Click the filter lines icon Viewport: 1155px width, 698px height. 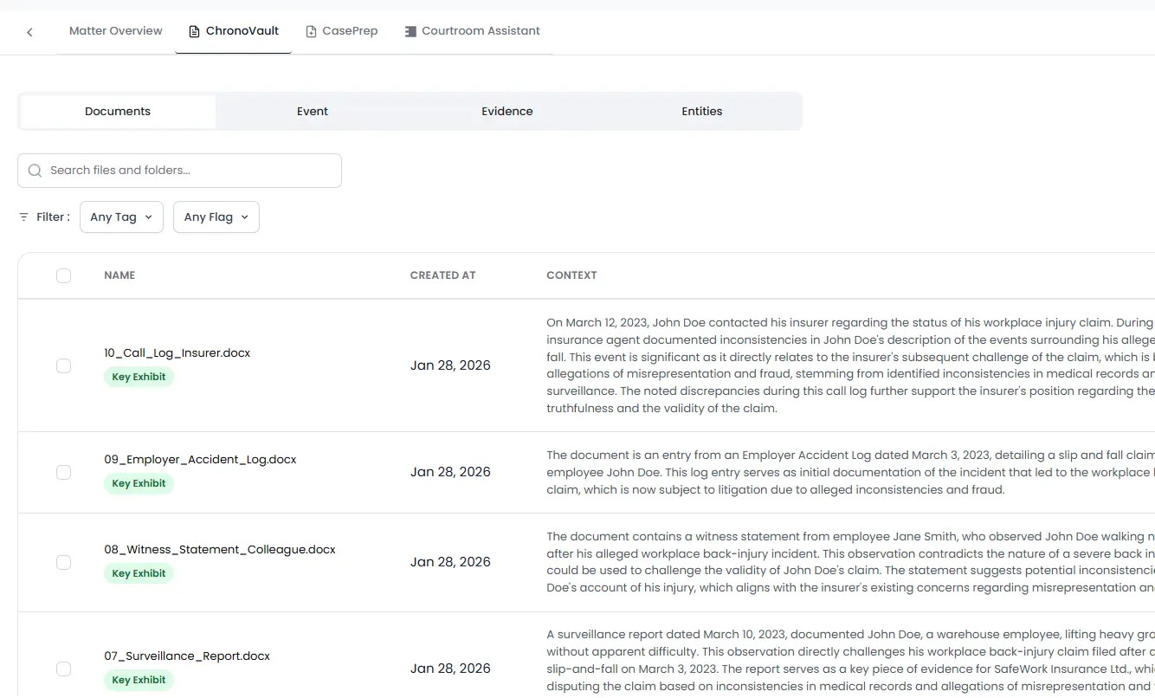tap(23, 217)
